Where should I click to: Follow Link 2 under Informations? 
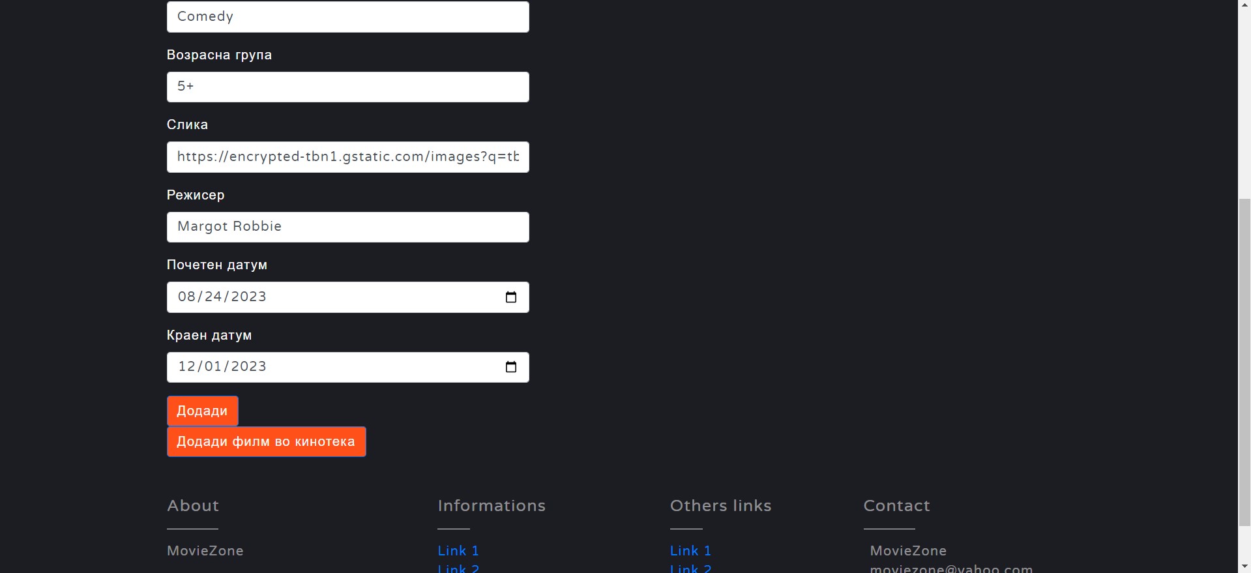click(x=458, y=568)
